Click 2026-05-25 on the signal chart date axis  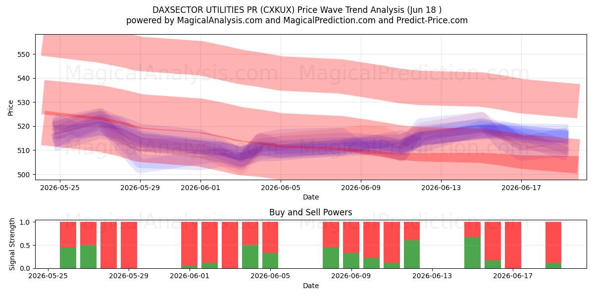click(48, 276)
